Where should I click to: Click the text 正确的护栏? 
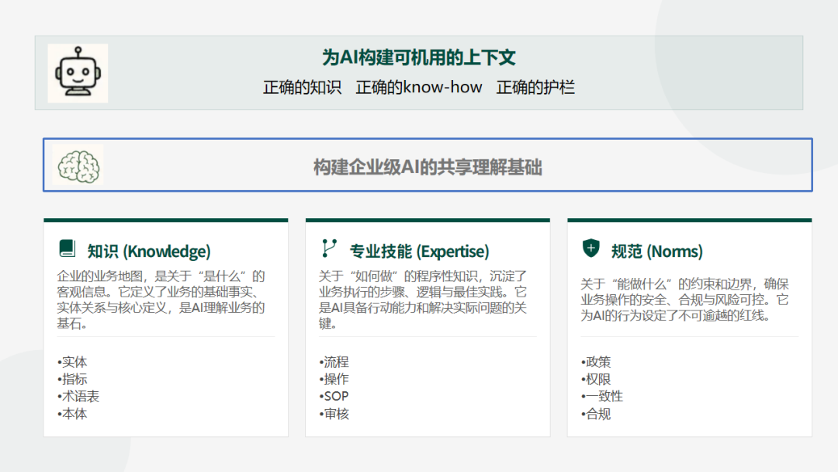535,87
